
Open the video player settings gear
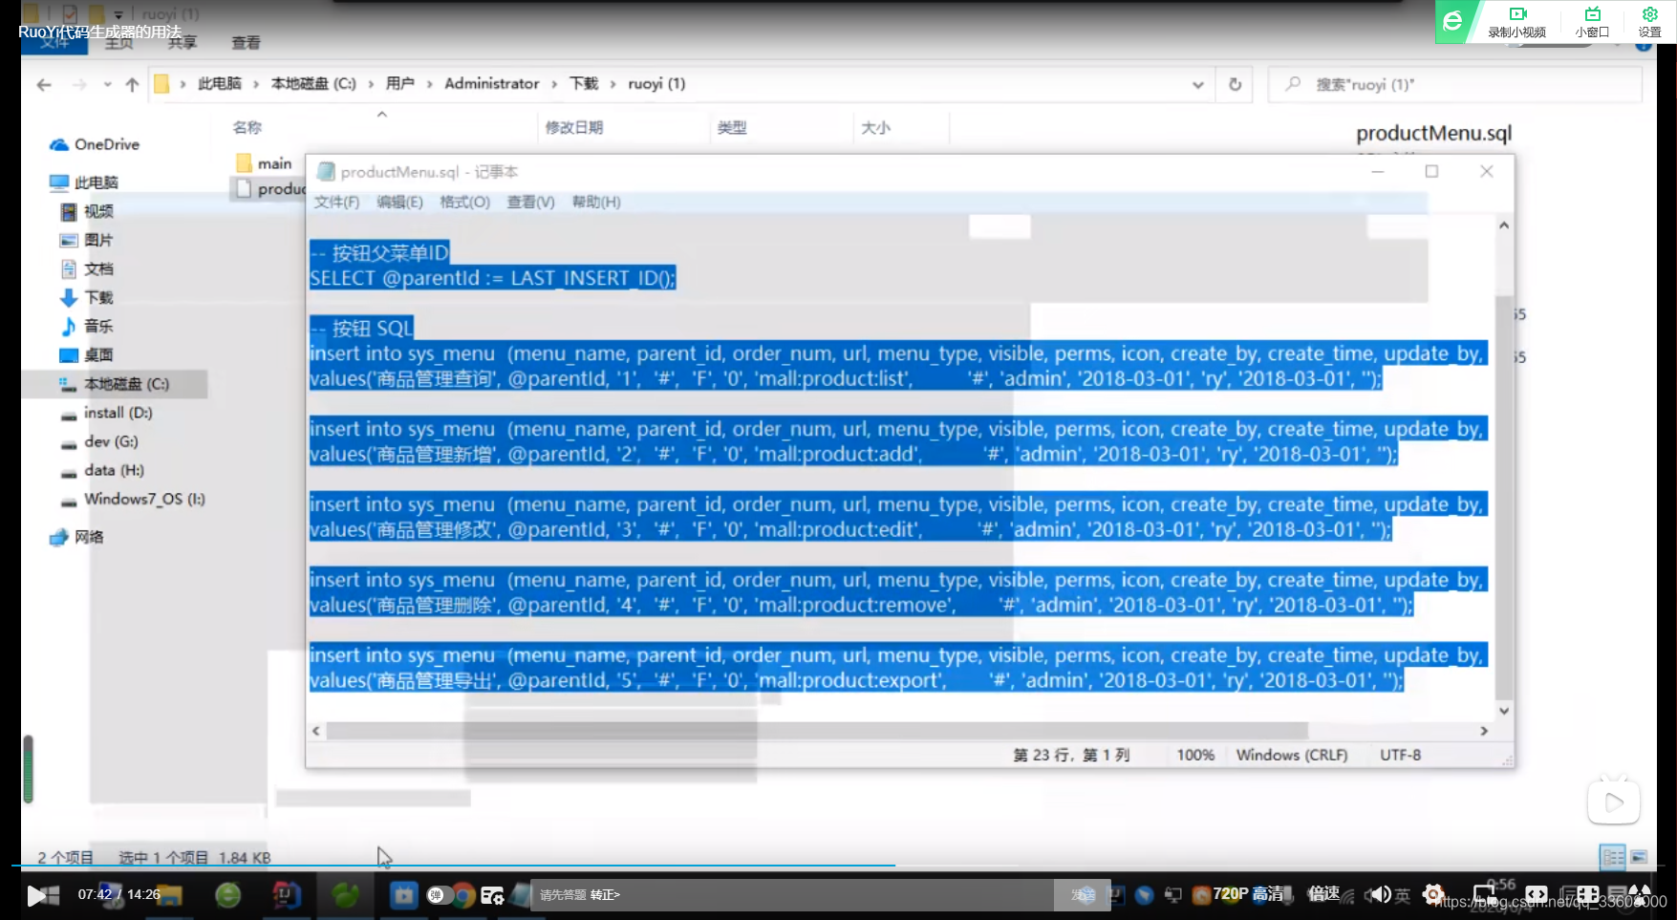tap(1433, 894)
